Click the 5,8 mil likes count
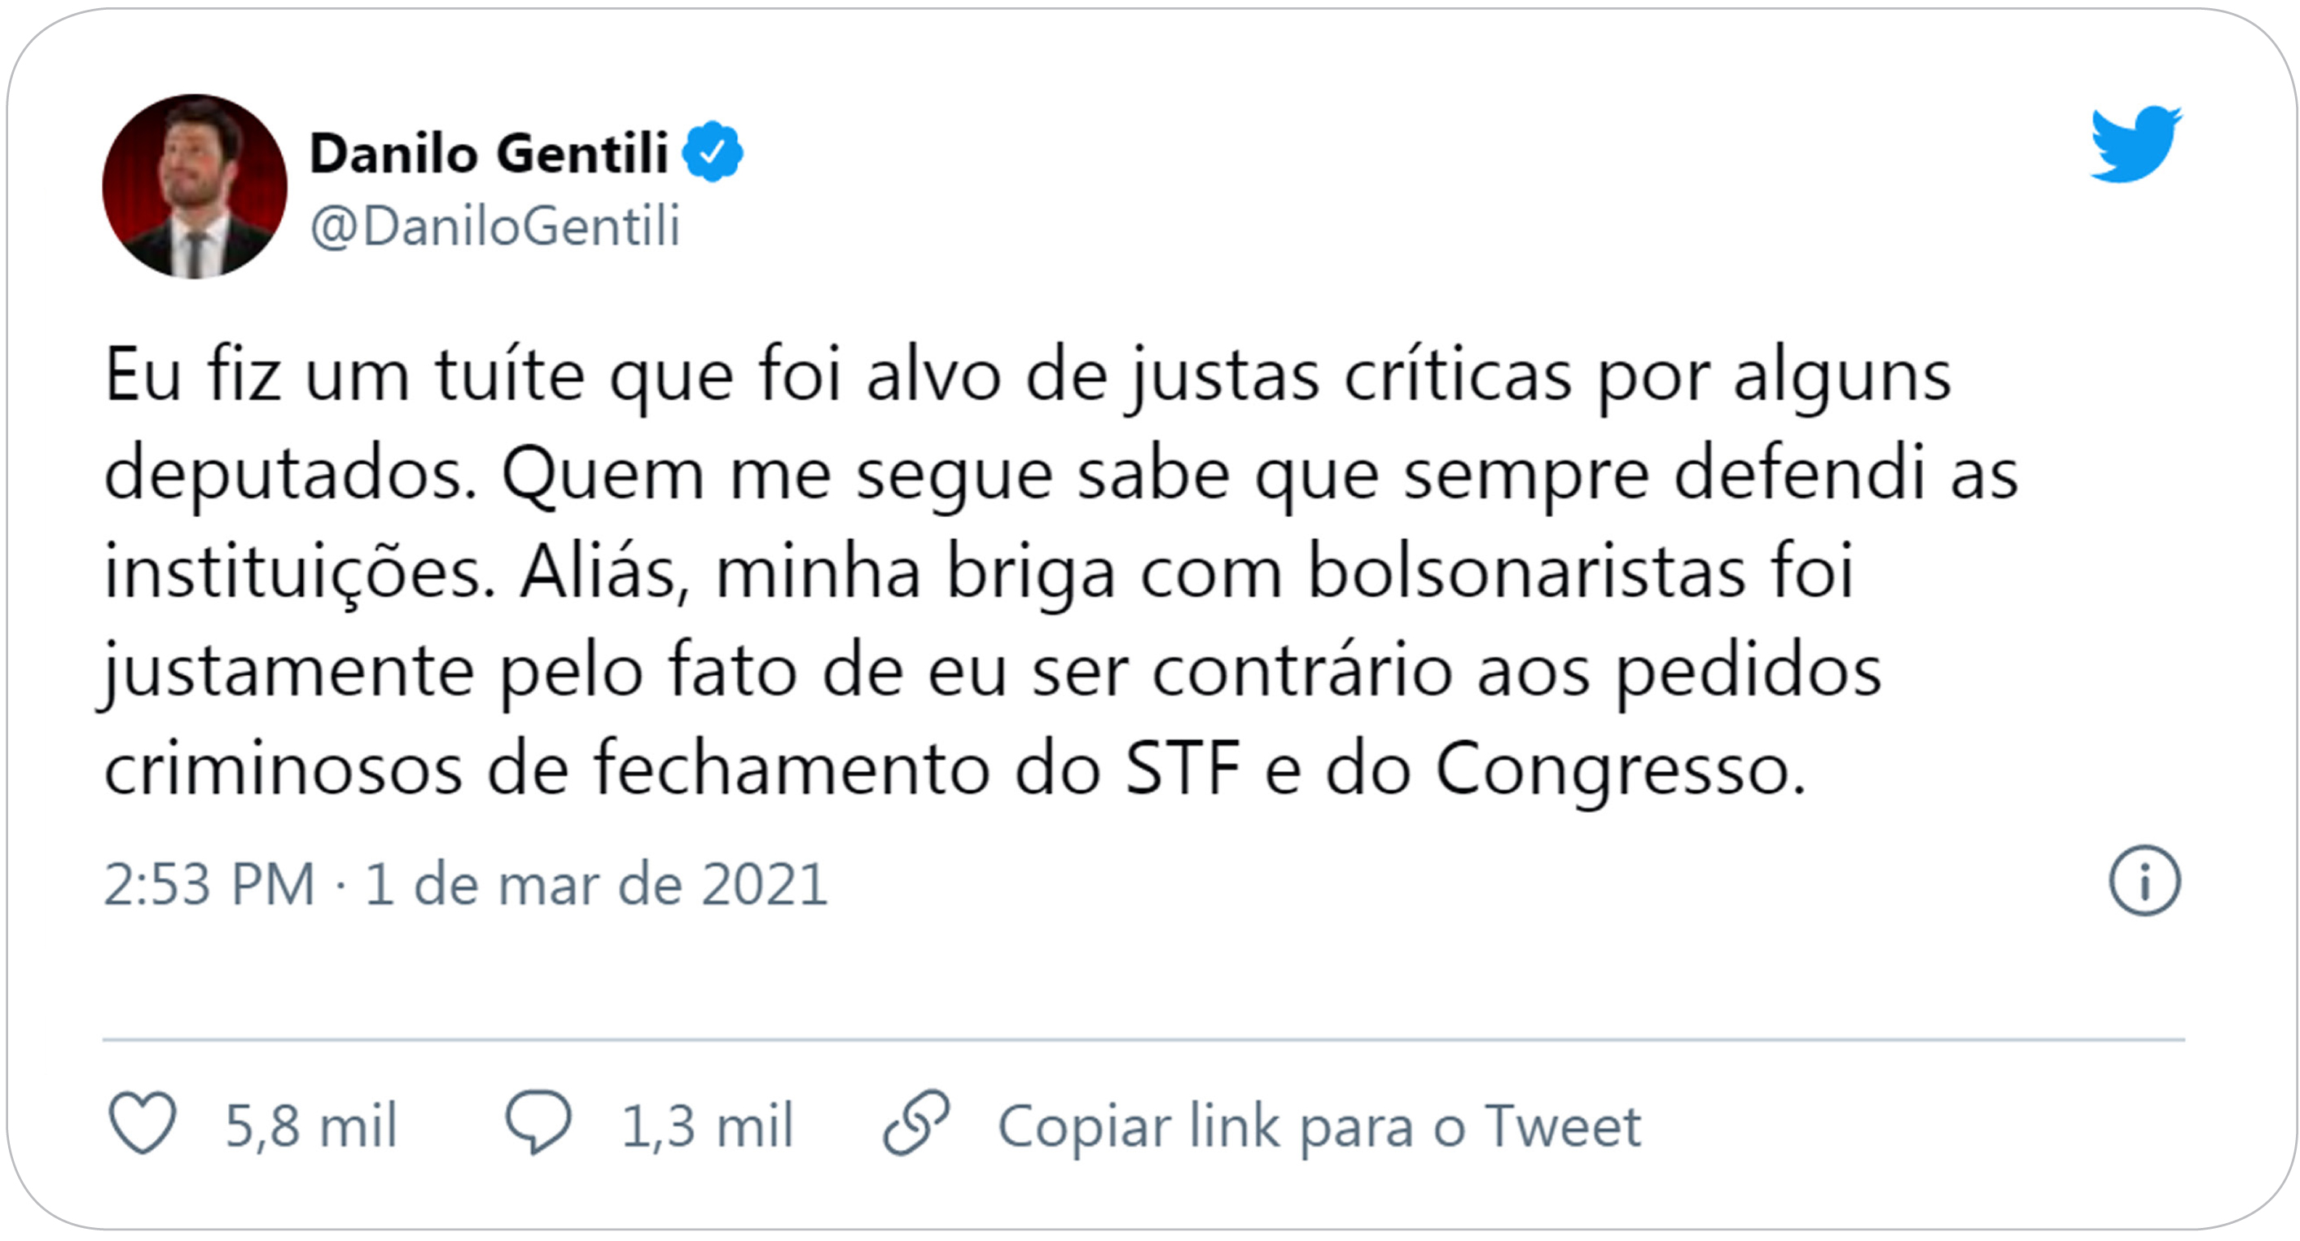This screenshot has height=1241, width=2300. [311, 1126]
